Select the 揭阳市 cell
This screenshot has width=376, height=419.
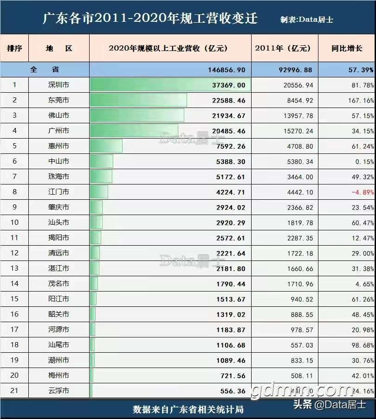(x=58, y=237)
